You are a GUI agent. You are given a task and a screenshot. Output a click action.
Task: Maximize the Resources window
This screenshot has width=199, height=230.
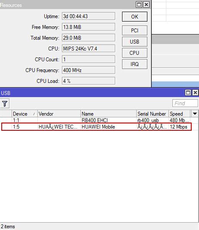click(139, 5)
